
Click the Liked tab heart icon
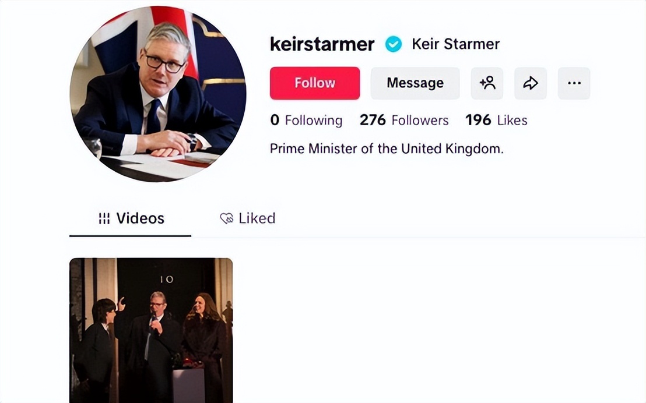[227, 218]
